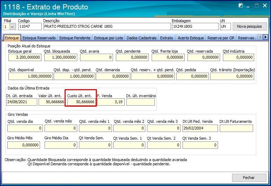This screenshot has height=186, width=271.
Task: Maximize the Extrato de Produto window
Action: pyautogui.click(x=257, y=6)
